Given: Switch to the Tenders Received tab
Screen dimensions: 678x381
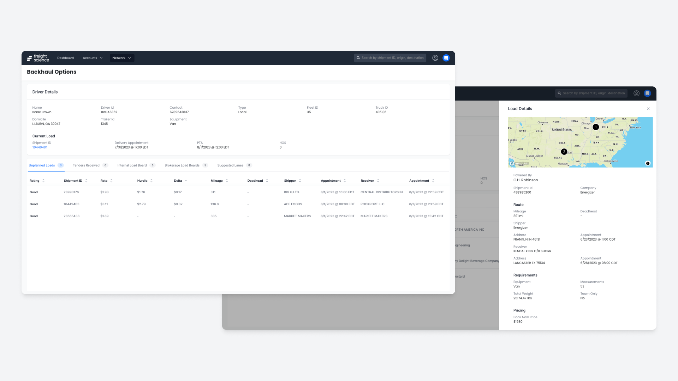Looking at the screenshot, I should [x=86, y=165].
